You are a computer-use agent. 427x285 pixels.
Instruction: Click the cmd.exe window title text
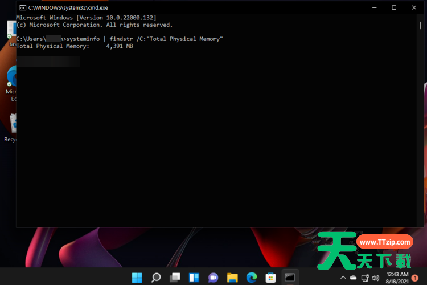[68, 7]
